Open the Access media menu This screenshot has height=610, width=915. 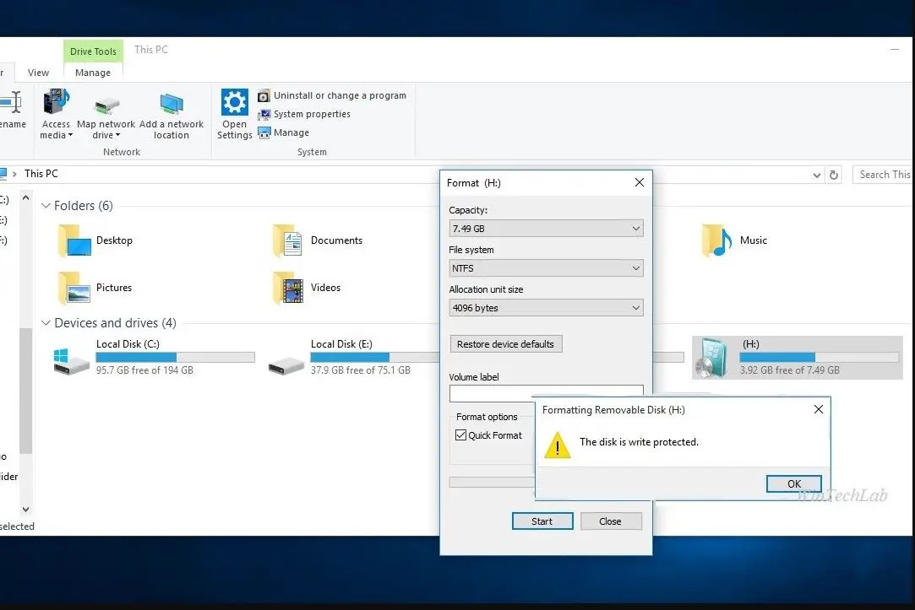56,114
